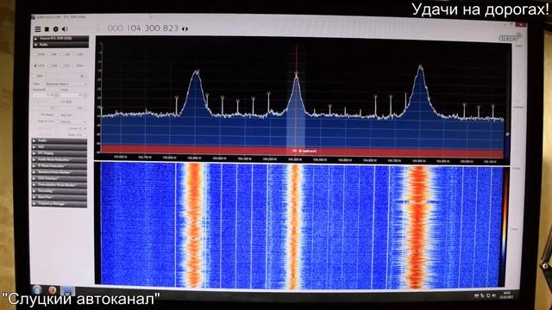Screen dimensions: 552x310
Task: Expand the Demodulator Noise Blanker panel
Action: pyautogui.click(x=60, y=184)
